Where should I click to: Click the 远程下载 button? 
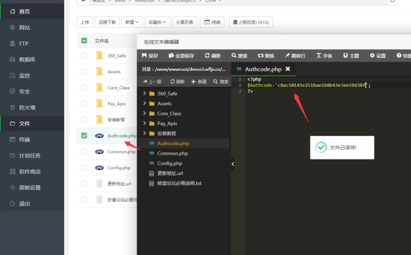click(x=107, y=22)
